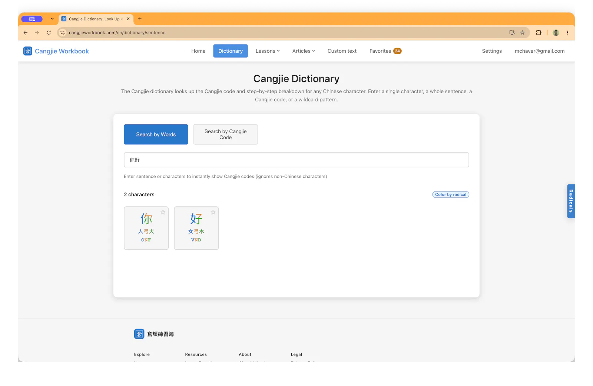Open a new browser tab with the plus icon
This screenshot has height=386, width=593.
tap(140, 19)
